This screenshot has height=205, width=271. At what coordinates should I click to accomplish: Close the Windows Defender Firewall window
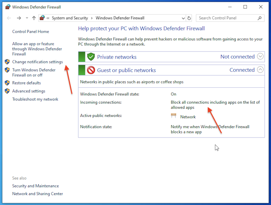pos(260,7)
